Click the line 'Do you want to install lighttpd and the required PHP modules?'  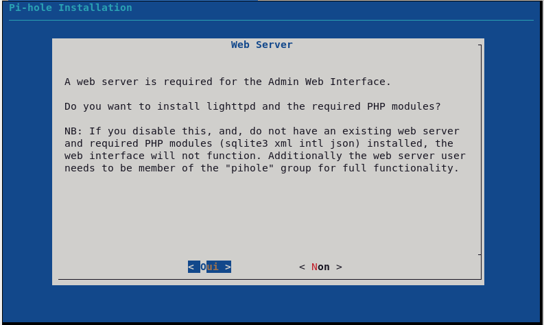click(252, 106)
